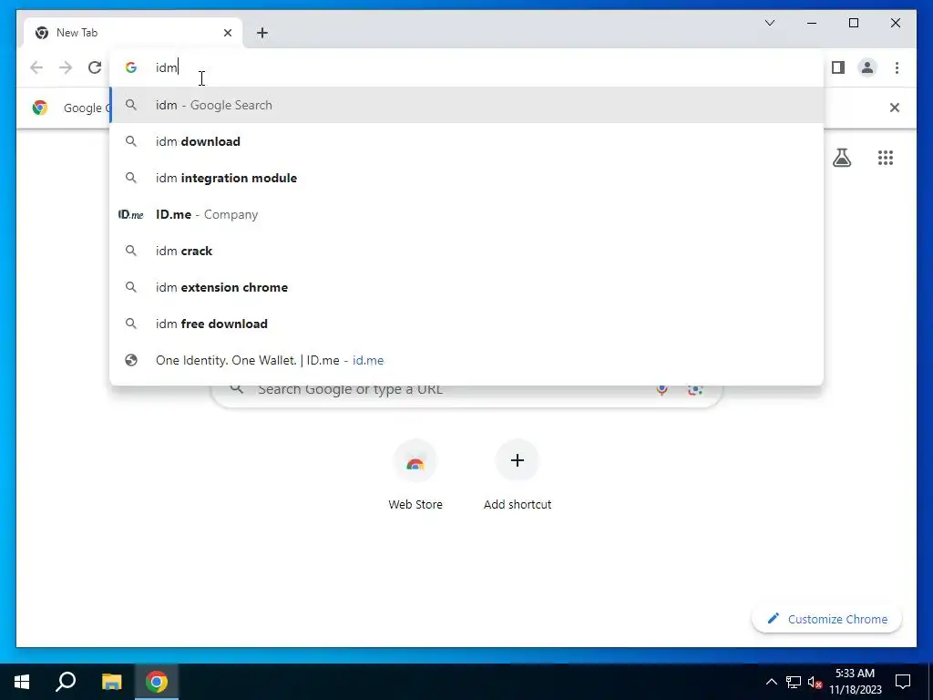Reload the page with refresh icon
This screenshot has width=933, height=700.
point(95,67)
